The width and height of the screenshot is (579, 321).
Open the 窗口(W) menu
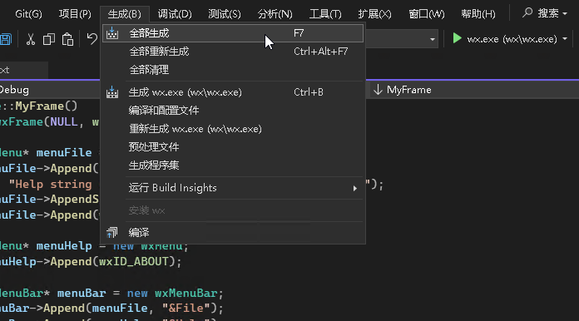427,14
